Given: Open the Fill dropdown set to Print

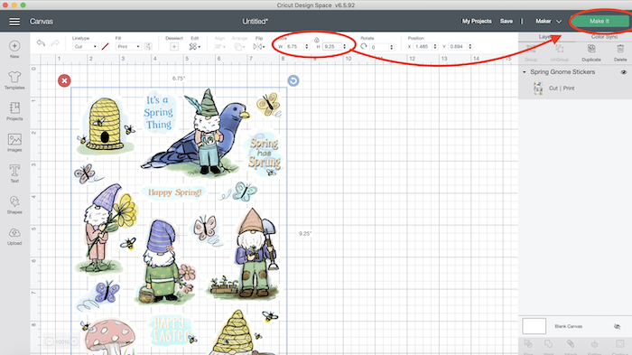Looking at the screenshot, I should coord(128,47).
